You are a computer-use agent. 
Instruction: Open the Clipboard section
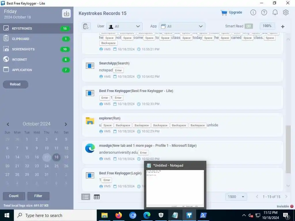pos(37,39)
